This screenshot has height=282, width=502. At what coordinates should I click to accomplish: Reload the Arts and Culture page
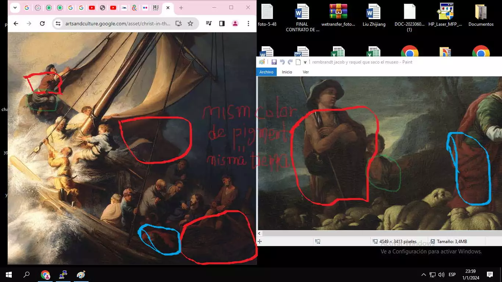coord(42,23)
